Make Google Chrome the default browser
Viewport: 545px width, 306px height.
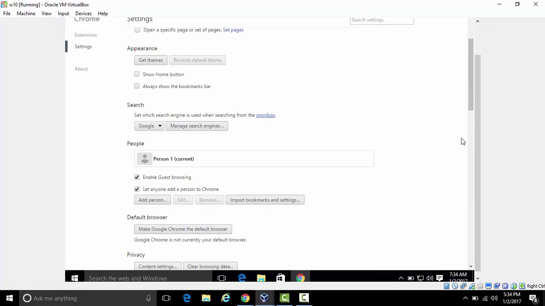tap(183, 229)
